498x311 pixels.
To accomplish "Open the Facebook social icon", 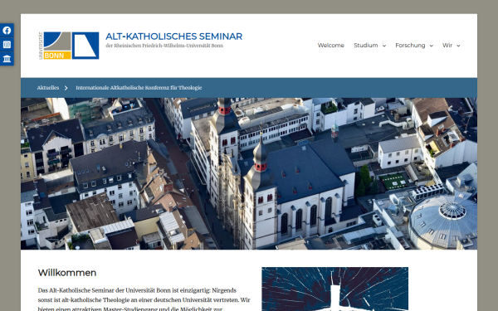I will tap(7, 30).
